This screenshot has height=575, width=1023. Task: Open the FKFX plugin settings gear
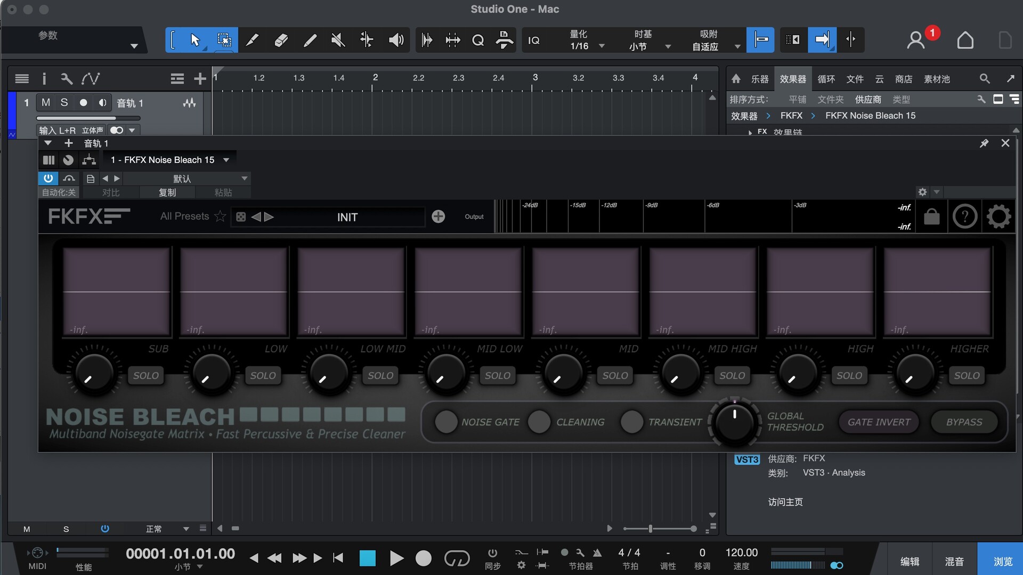[x=998, y=217]
